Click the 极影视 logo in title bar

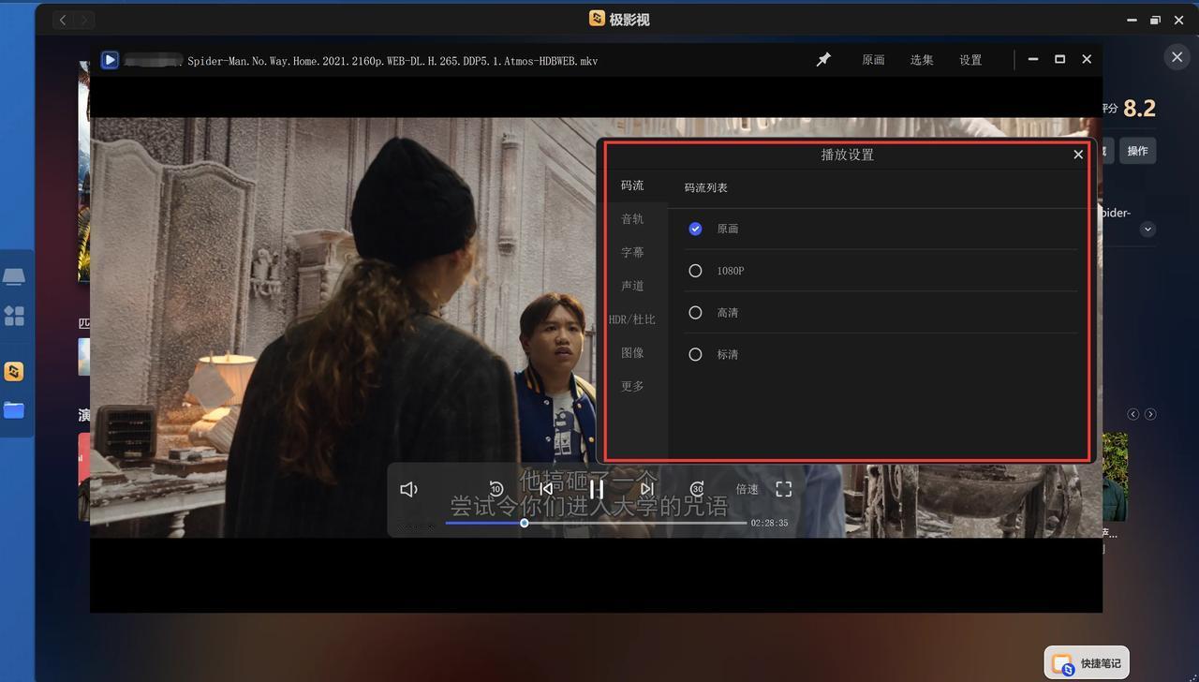pos(597,19)
